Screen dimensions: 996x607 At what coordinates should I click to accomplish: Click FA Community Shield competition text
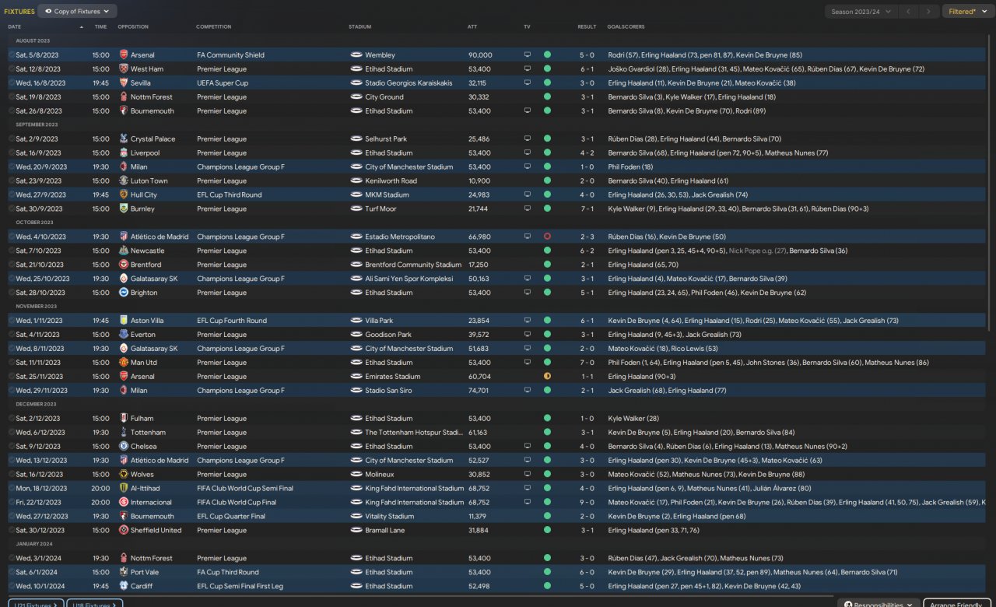pyautogui.click(x=230, y=55)
